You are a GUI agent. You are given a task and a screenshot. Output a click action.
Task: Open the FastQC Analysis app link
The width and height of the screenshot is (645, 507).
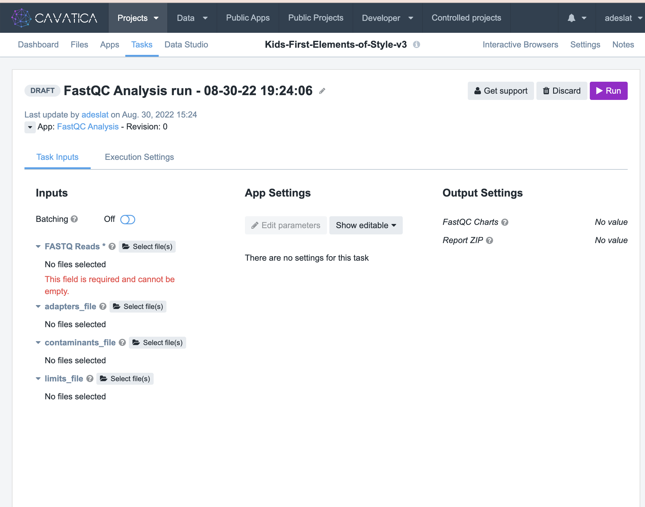click(x=88, y=127)
